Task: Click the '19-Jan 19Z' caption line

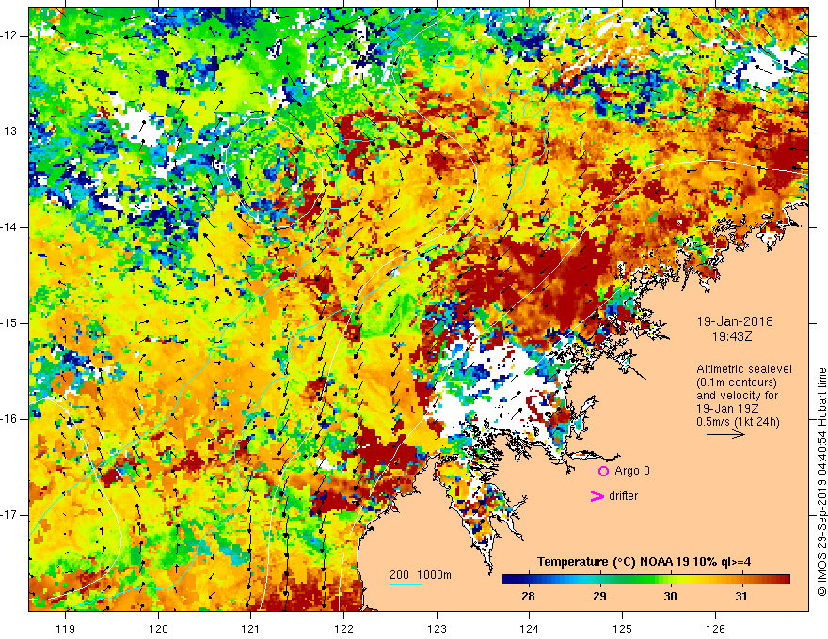Action: 725,409
